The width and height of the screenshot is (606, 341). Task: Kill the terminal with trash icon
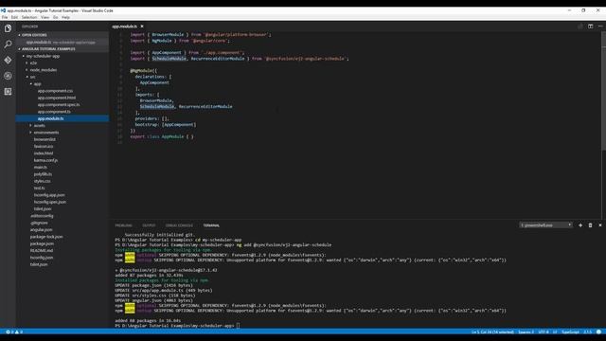click(590, 225)
